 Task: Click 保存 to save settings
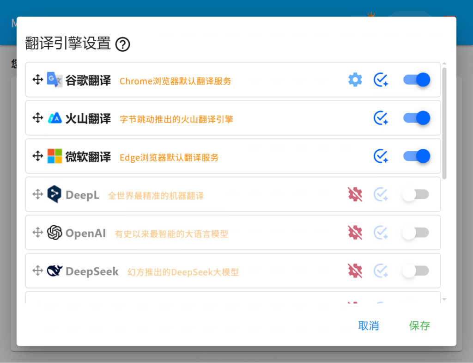point(419,326)
